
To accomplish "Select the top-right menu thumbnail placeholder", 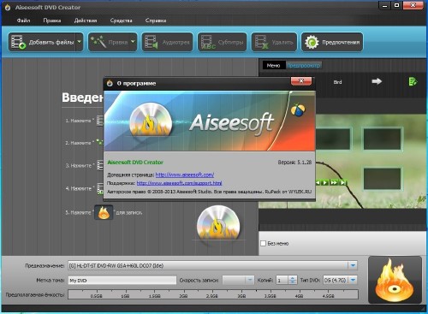I will (x=383, y=139).
